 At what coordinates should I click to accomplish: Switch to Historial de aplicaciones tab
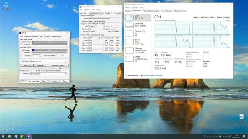pos(151,11)
